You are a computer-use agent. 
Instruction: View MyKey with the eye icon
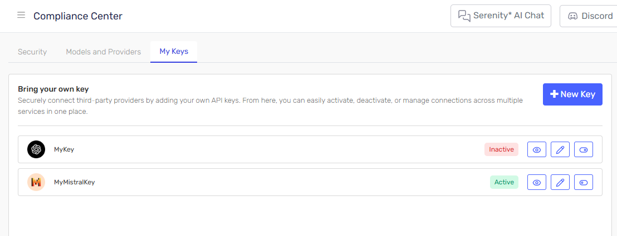click(x=537, y=149)
